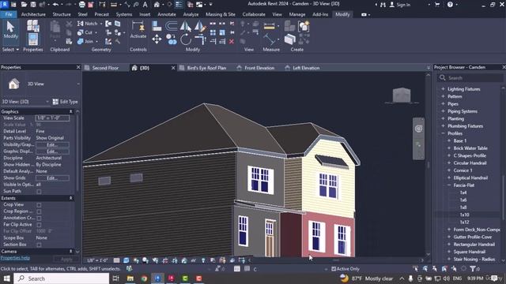
Task: Click Edit button for Show Grids
Action: pyautogui.click(x=52, y=178)
